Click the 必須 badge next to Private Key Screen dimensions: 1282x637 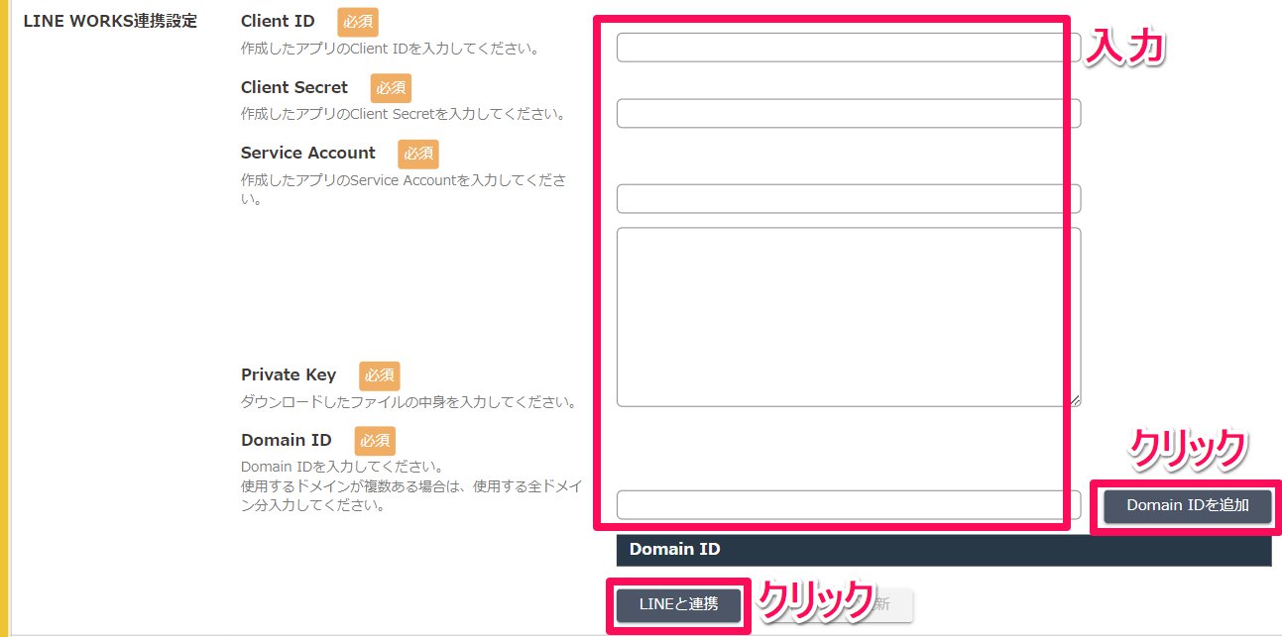[380, 375]
